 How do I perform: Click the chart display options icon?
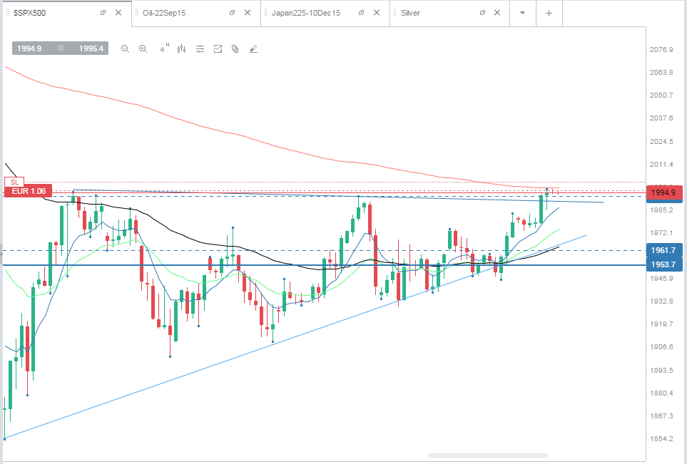(x=218, y=49)
